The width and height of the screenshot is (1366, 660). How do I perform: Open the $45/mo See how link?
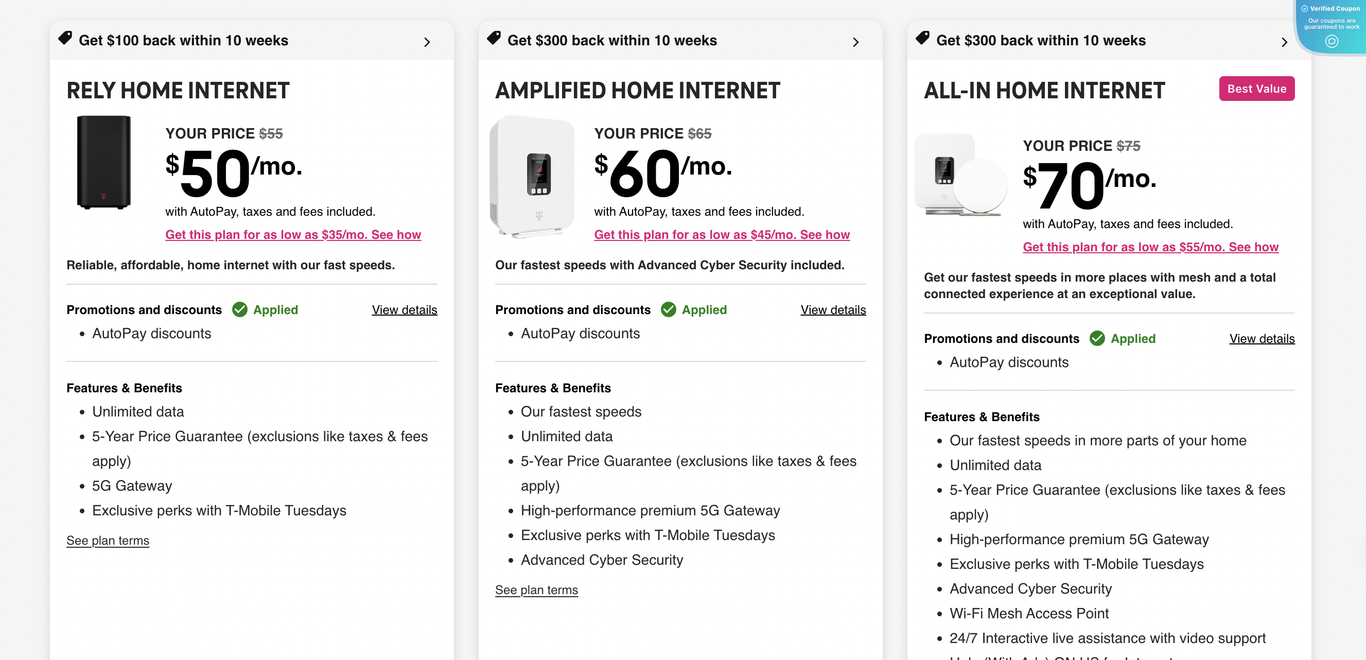point(722,235)
